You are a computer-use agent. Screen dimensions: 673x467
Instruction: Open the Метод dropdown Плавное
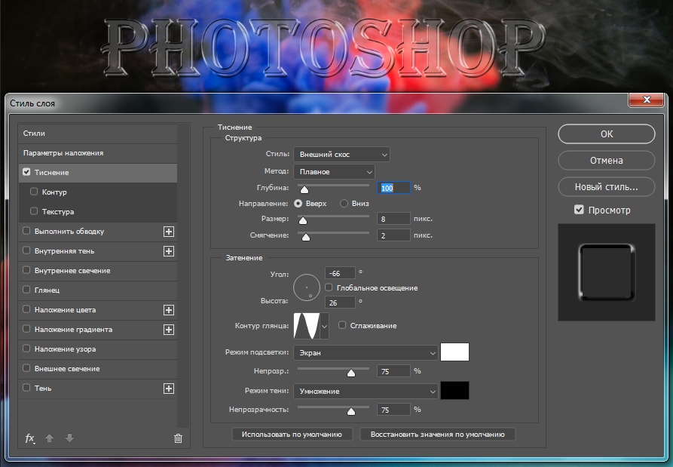click(334, 172)
